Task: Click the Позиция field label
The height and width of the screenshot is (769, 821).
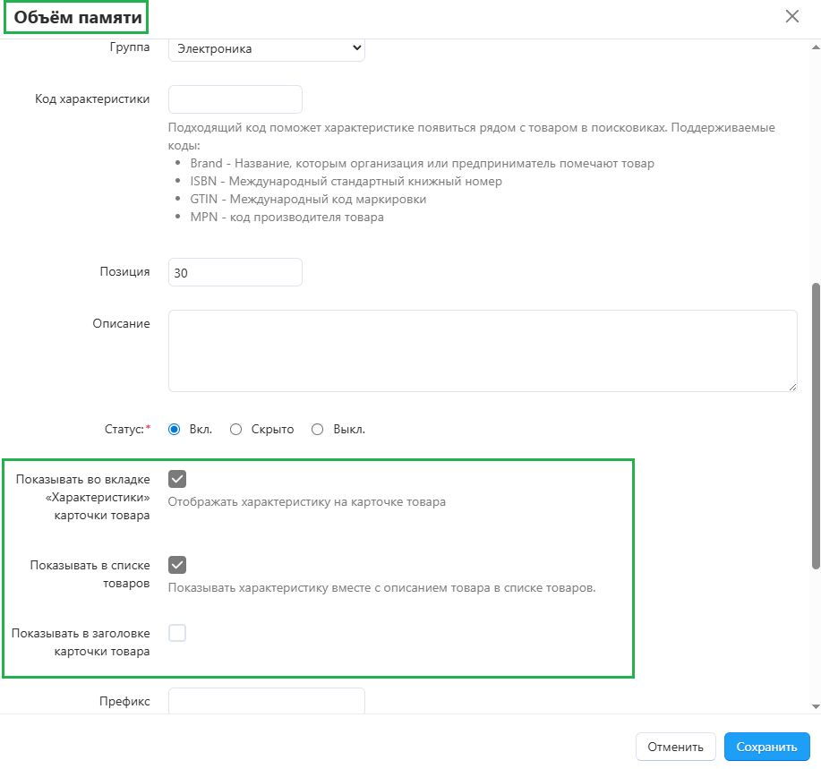Action: point(124,272)
